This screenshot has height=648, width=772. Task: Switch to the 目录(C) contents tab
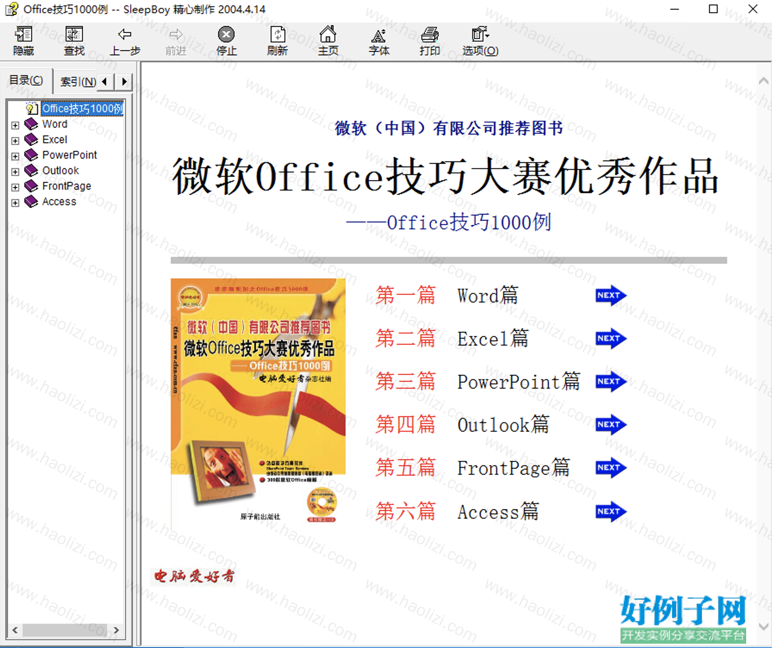tap(26, 80)
